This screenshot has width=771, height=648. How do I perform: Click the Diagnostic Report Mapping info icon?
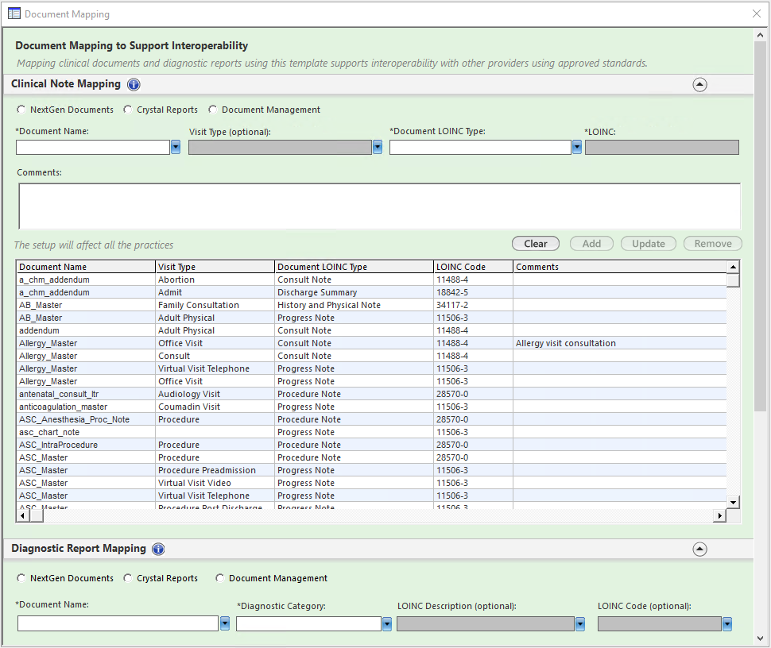(158, 549)
